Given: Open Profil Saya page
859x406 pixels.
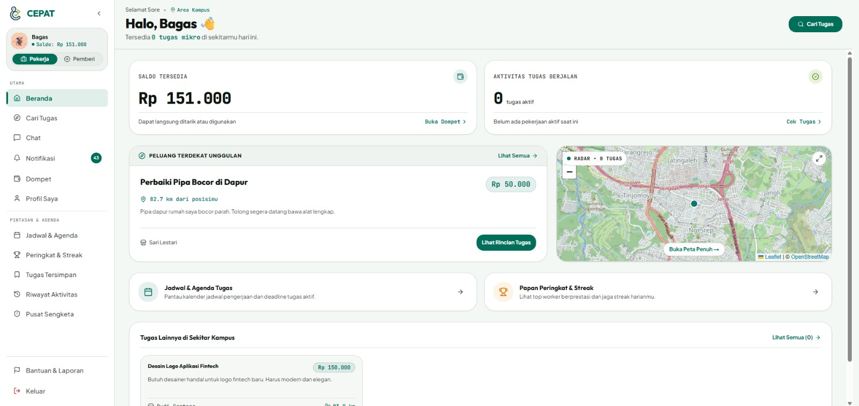Looking at the screenshot, I should 57,199.
